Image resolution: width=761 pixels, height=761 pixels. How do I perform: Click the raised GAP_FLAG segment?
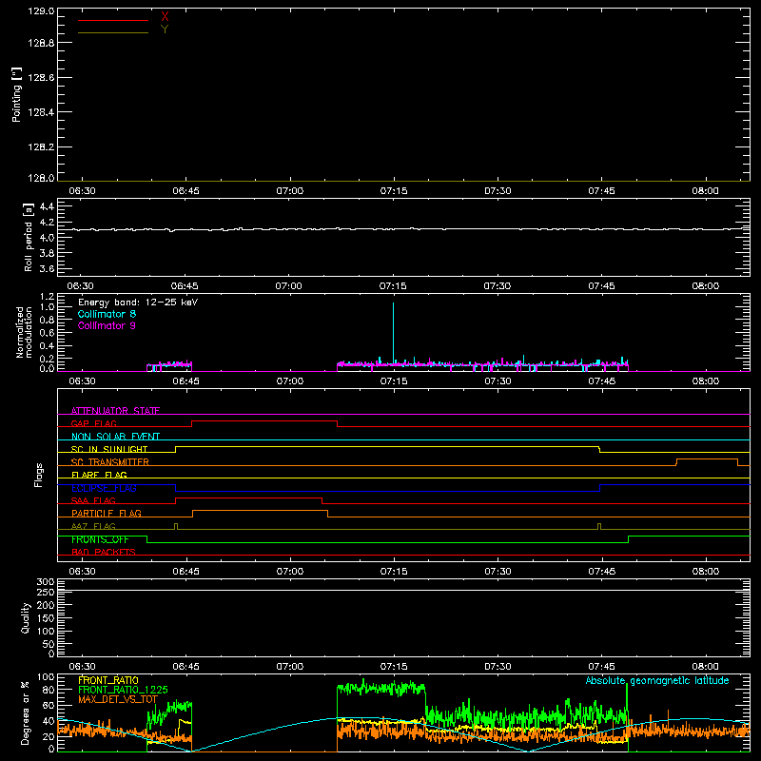coord(264,421)
